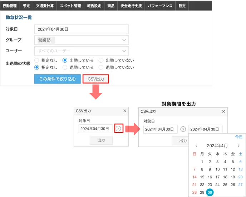Image resolution: width=246 pixels, height=197 pixels.
Task: Select Saturday April 20 in the calendar
Action: pos(241,177)
